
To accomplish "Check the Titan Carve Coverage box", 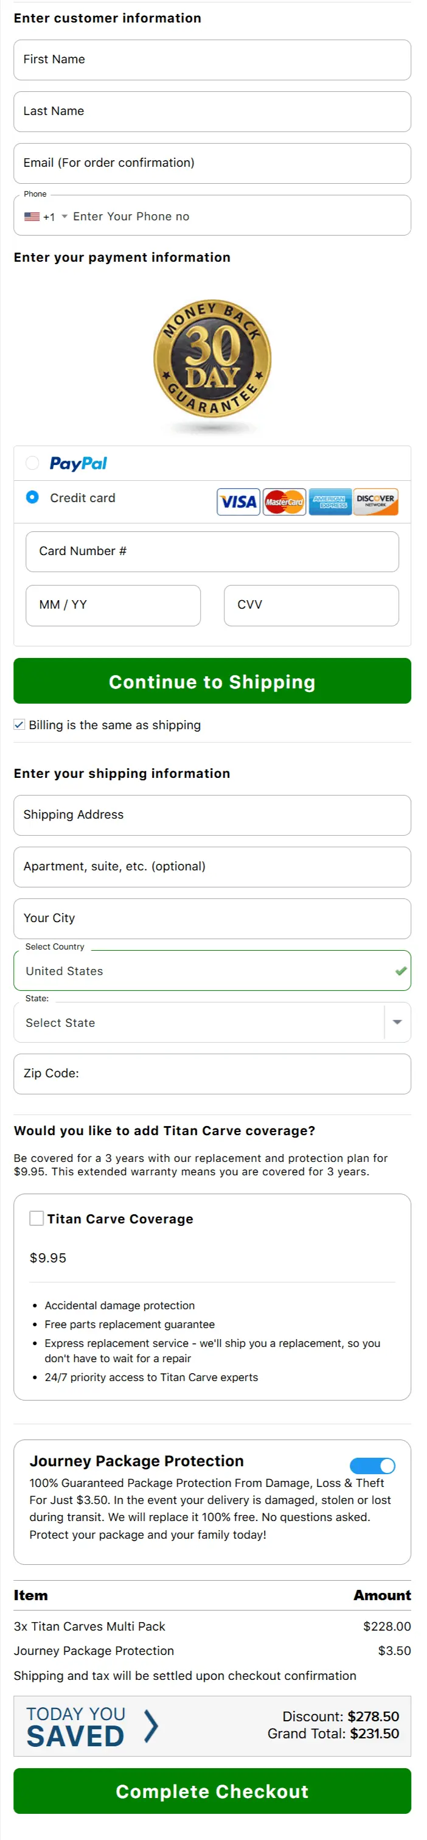I will [36, 1219].
